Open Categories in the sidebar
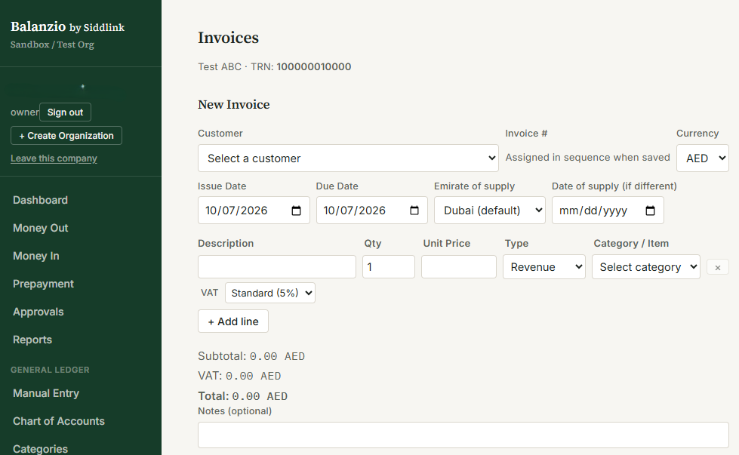The image size is (739, 455). point(41,449)
